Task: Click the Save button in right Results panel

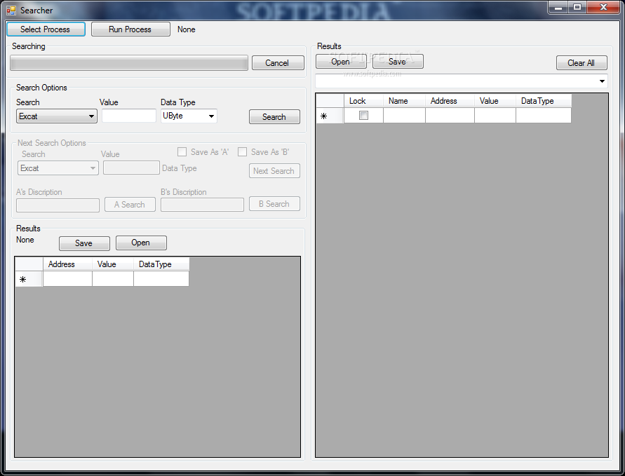Action: point(398,62)
